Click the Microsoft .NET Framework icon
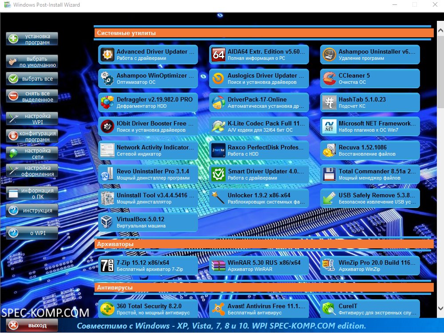Screen dimensions: 444x333 pos(329,126)
